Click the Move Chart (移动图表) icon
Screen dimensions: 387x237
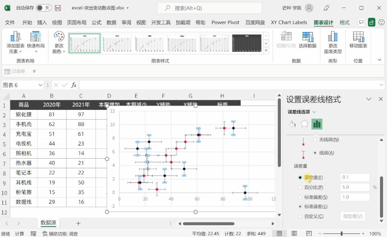tap(358, 37)
